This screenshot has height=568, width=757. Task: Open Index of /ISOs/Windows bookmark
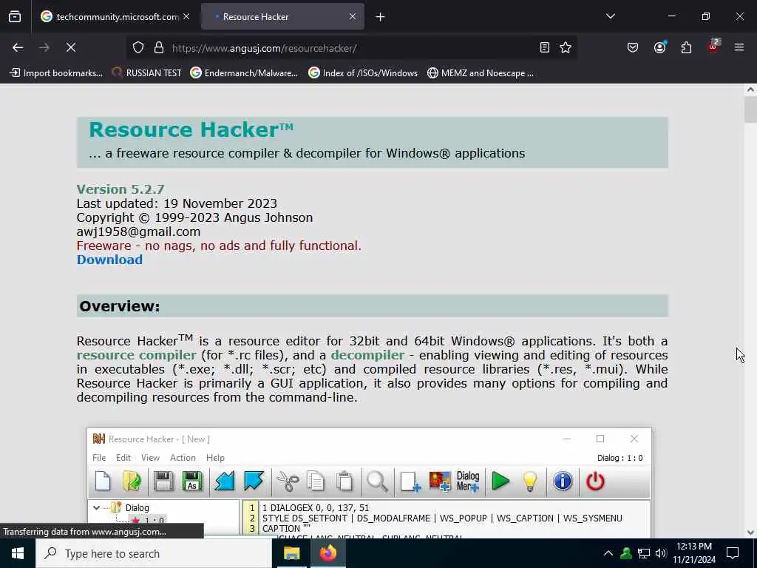363,73
